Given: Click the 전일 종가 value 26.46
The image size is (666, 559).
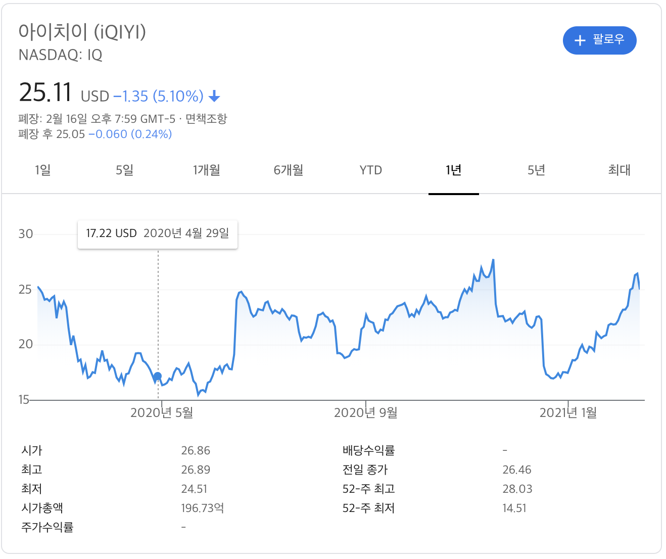Looking at the screenshot, I should click(517, 470).
